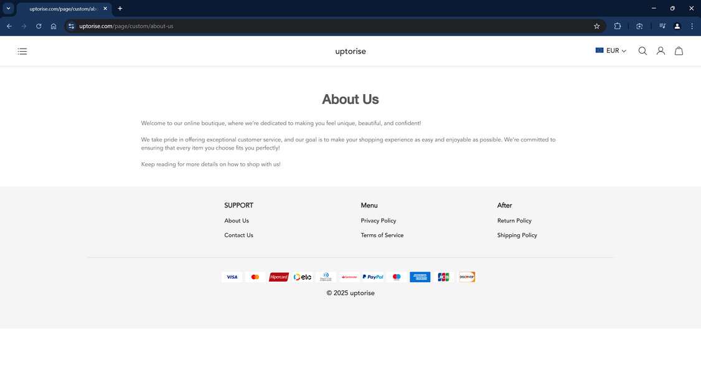The height and width of the screenshot is (375, 701).
Task: Click the forward navigation arrow
Action: point(24,26)
